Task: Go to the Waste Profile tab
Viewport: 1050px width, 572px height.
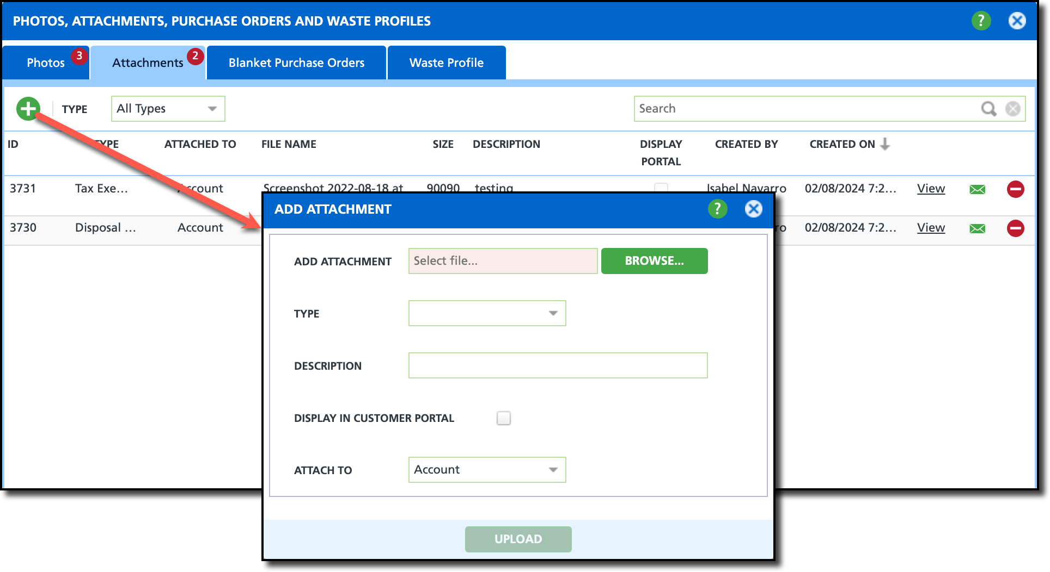Action: [447, 63]
